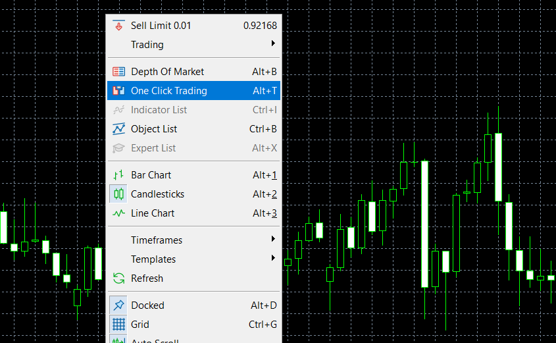Click the Object List icon
This screenshot has height=343, width=556.
[x=118, y=129]
